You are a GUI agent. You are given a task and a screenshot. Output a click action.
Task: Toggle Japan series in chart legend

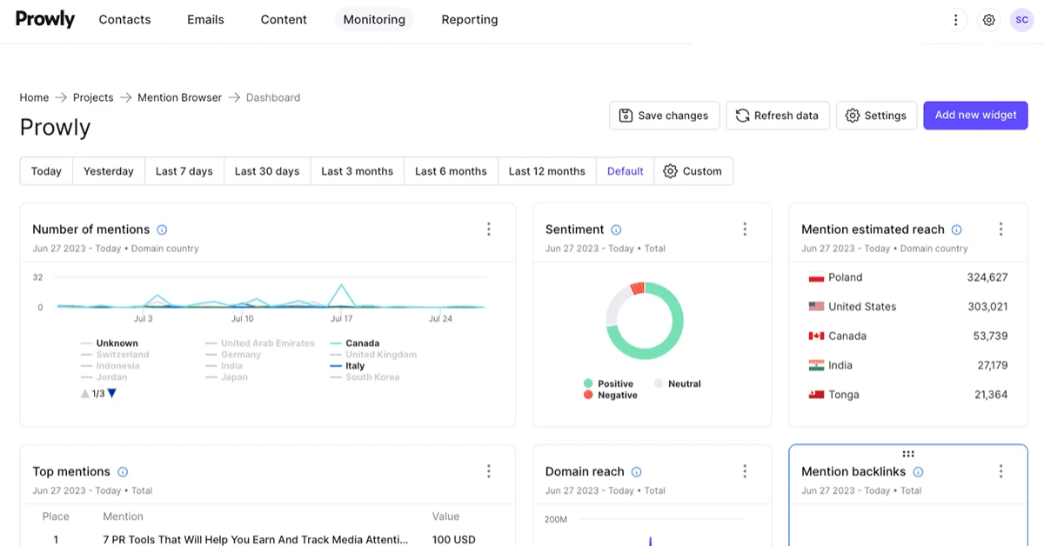[x=227, y=377]
